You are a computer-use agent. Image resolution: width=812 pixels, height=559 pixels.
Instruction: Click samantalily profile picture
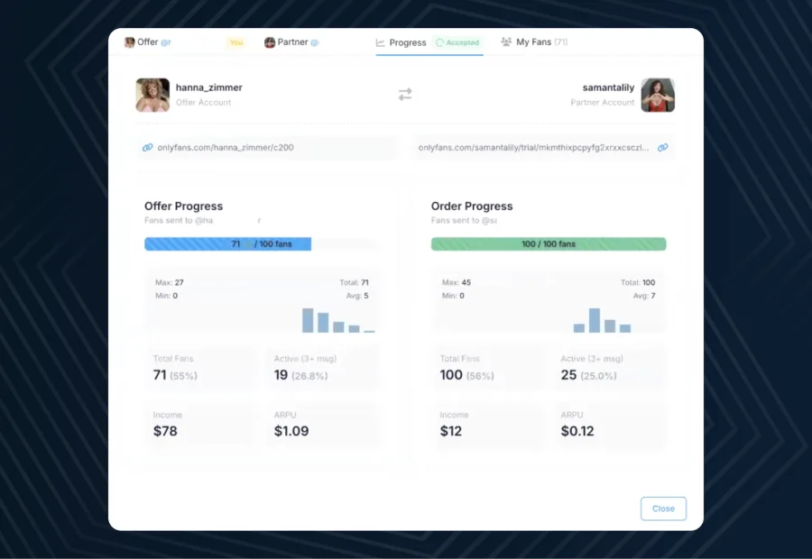coord(658,95)
